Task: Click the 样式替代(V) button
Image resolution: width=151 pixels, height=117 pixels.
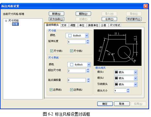Action: click(134, 19)
